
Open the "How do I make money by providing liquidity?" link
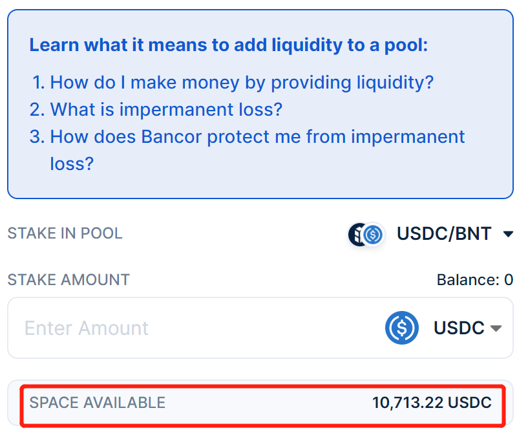click(241, 83)
